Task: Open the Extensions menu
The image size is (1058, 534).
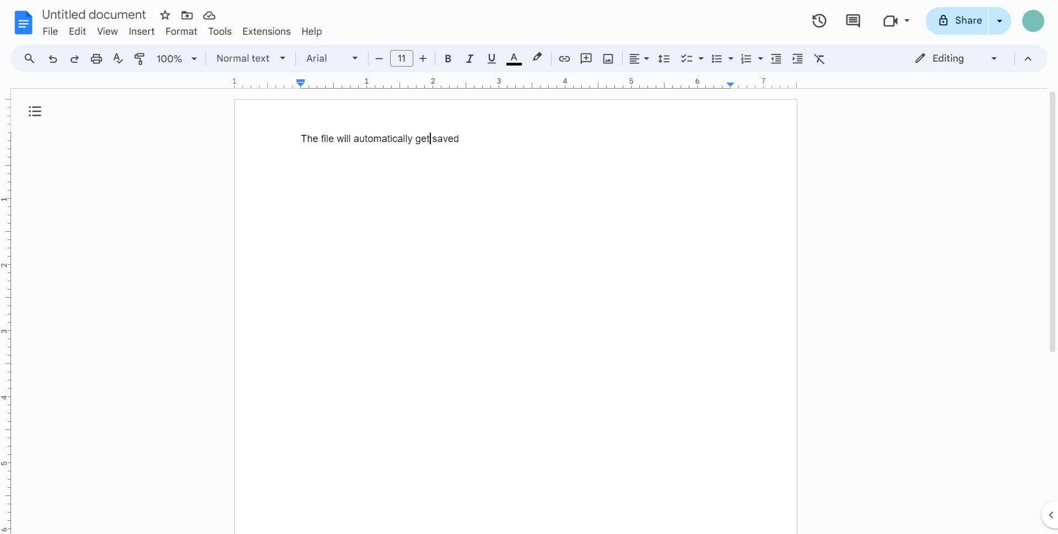Action: coord(267,32)
